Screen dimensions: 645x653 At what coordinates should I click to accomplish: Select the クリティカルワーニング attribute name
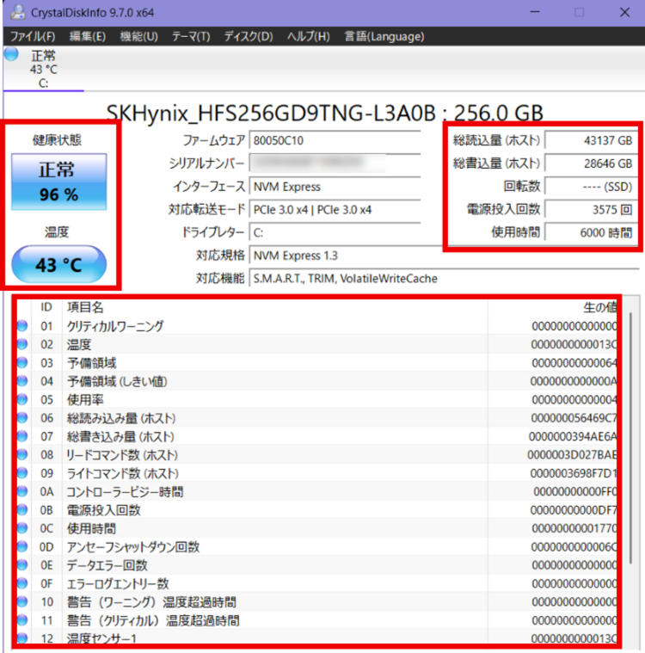(115, 326)
